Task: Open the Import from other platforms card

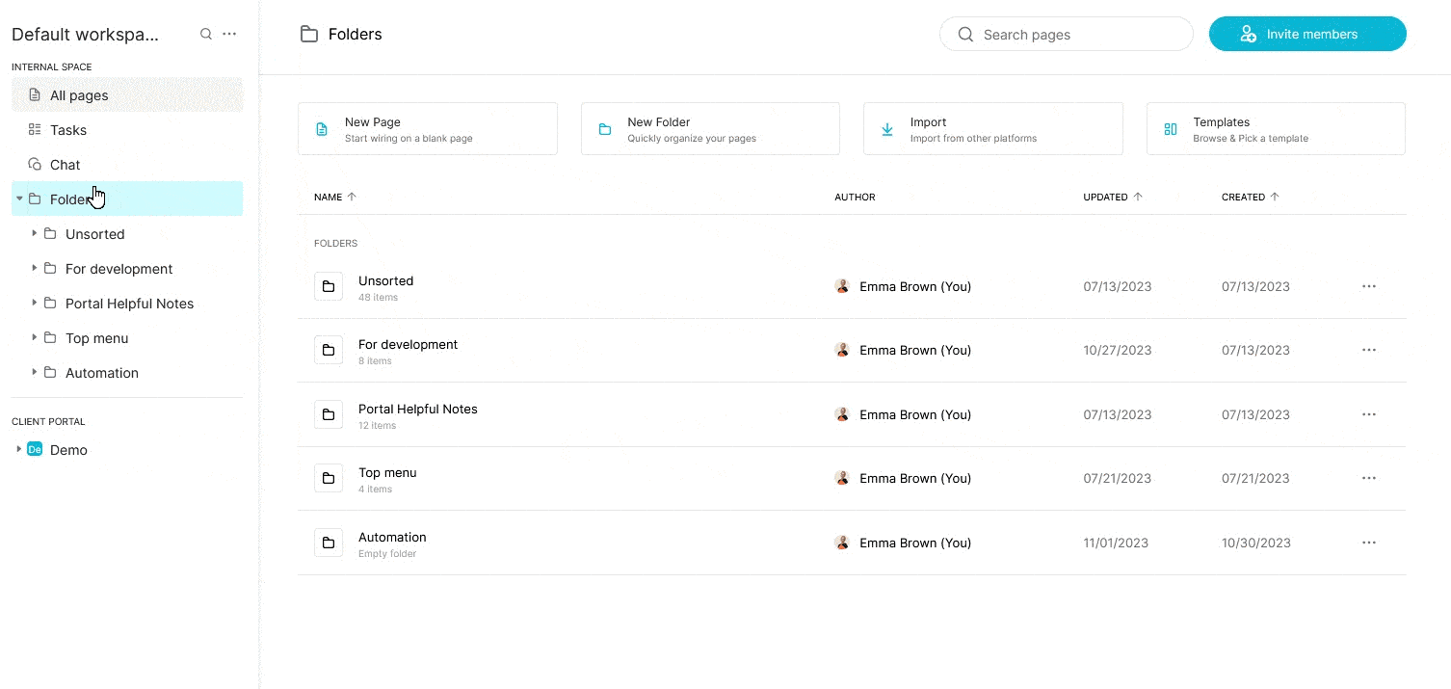Action: click(993, 129)
